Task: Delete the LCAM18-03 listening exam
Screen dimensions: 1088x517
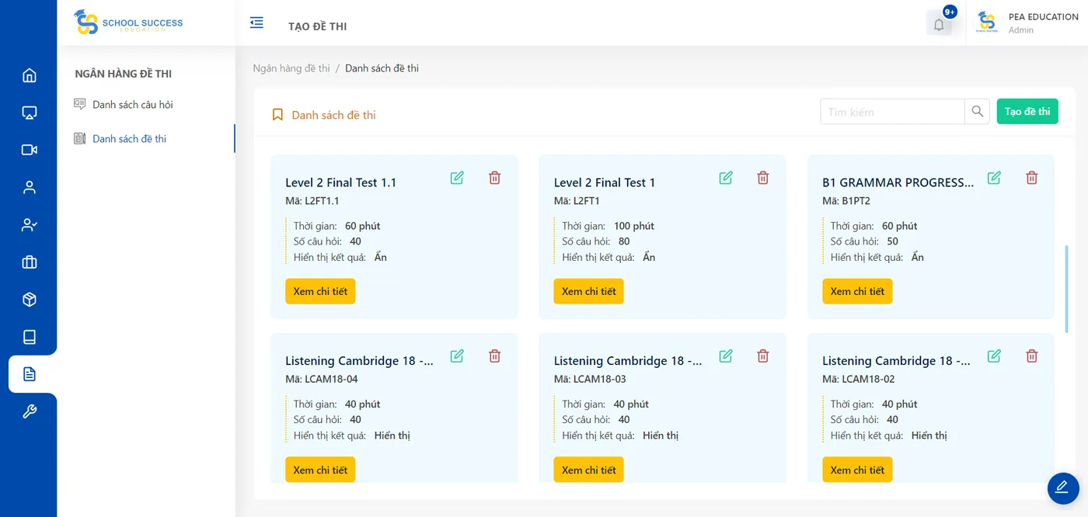Action: click(x=763, y=356)
